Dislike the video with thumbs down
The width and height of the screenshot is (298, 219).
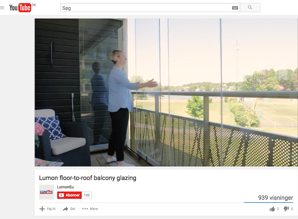286,209
